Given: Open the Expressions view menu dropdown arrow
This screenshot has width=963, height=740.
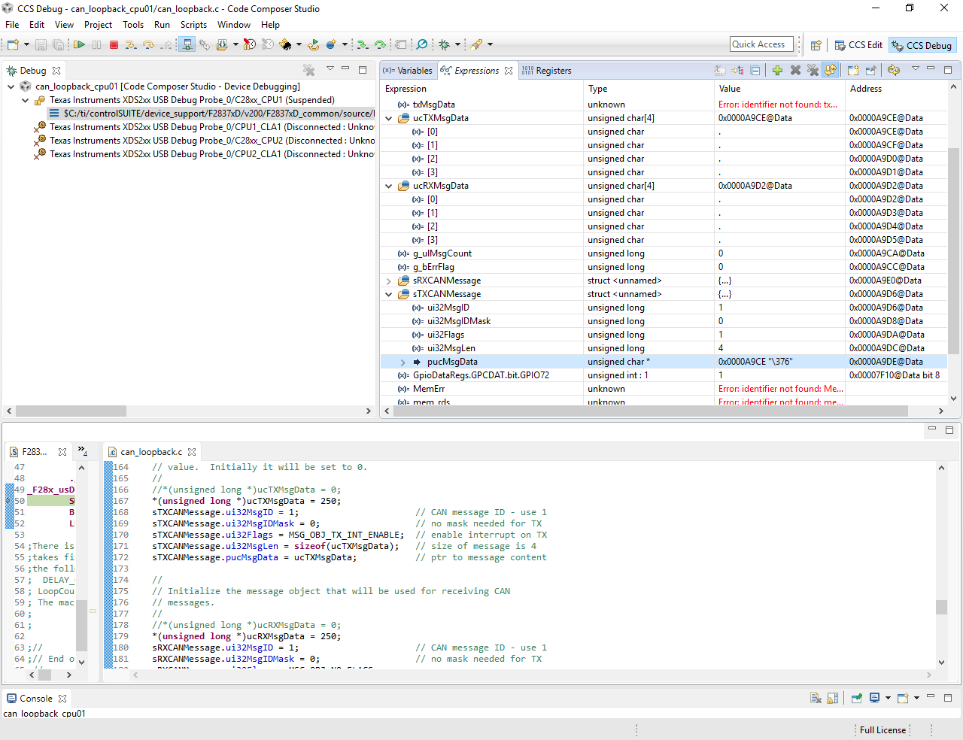Looking at the screenshot, I should pos(915,69).
